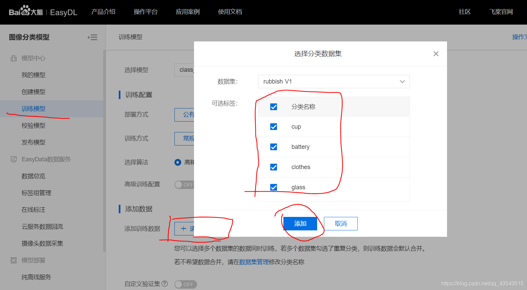Click the sidebar vertical scrollbar
Image resolution: width=527 pixels, height=290 pixels.
pyautogui.click(x=104, y=151)
